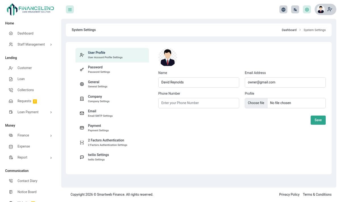
Task: Open the Terms & Conditions link
Action: [317, 195]
